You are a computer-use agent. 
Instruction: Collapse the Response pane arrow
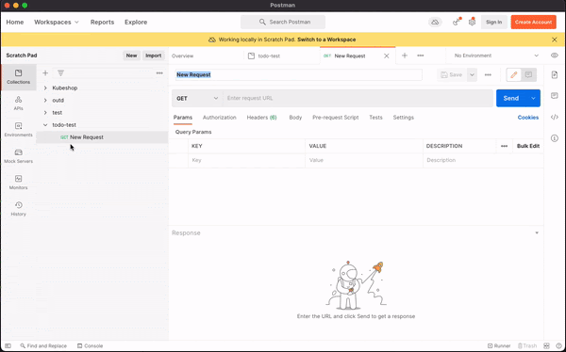click(537, 232)
